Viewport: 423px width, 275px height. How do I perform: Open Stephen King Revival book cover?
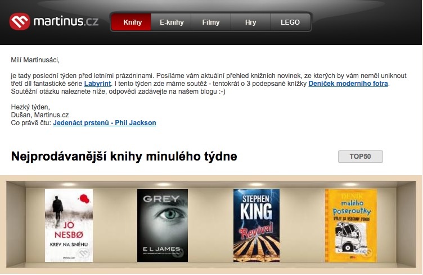point(256,226)
